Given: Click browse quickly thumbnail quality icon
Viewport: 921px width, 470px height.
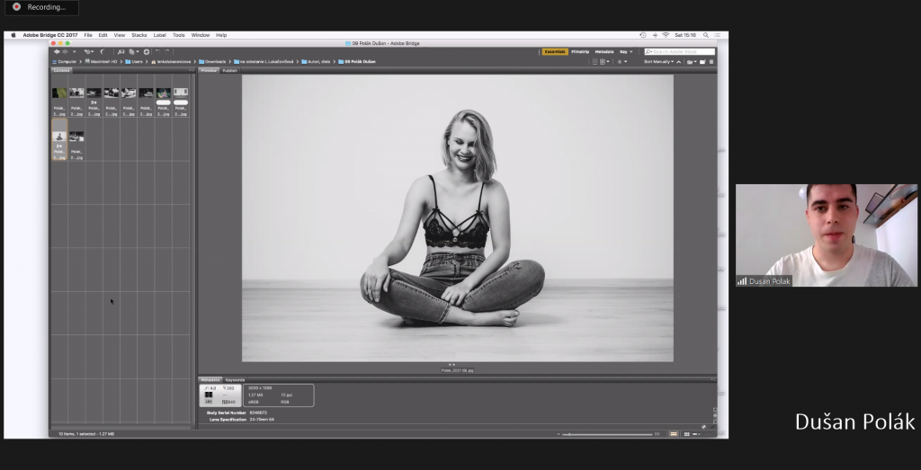Looking at the screenshot, I should point(595,62).
